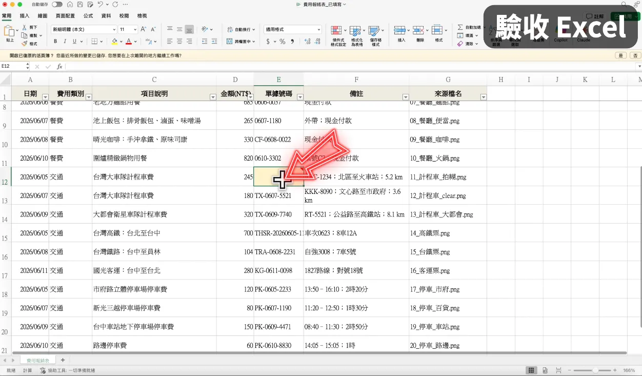The image size is (642, 376).
Task: Click the 格式 format painter brush
Action: coord(25,44)
